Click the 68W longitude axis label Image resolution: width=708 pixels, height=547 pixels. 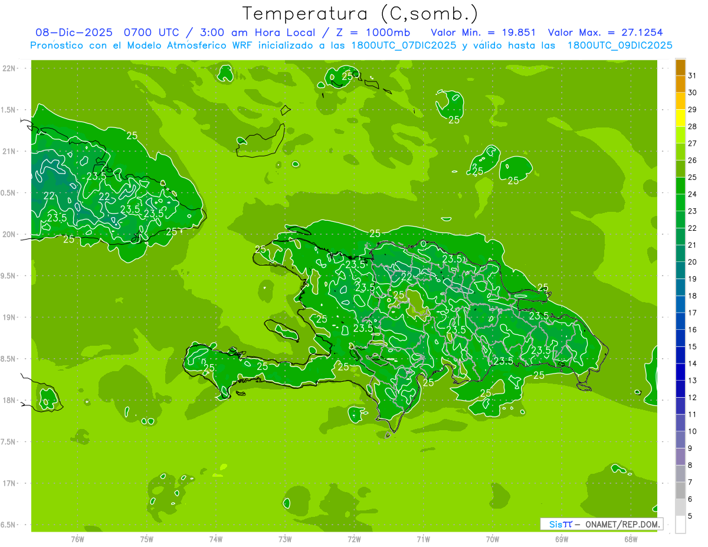pyautogui.click(x=631, y=539)
